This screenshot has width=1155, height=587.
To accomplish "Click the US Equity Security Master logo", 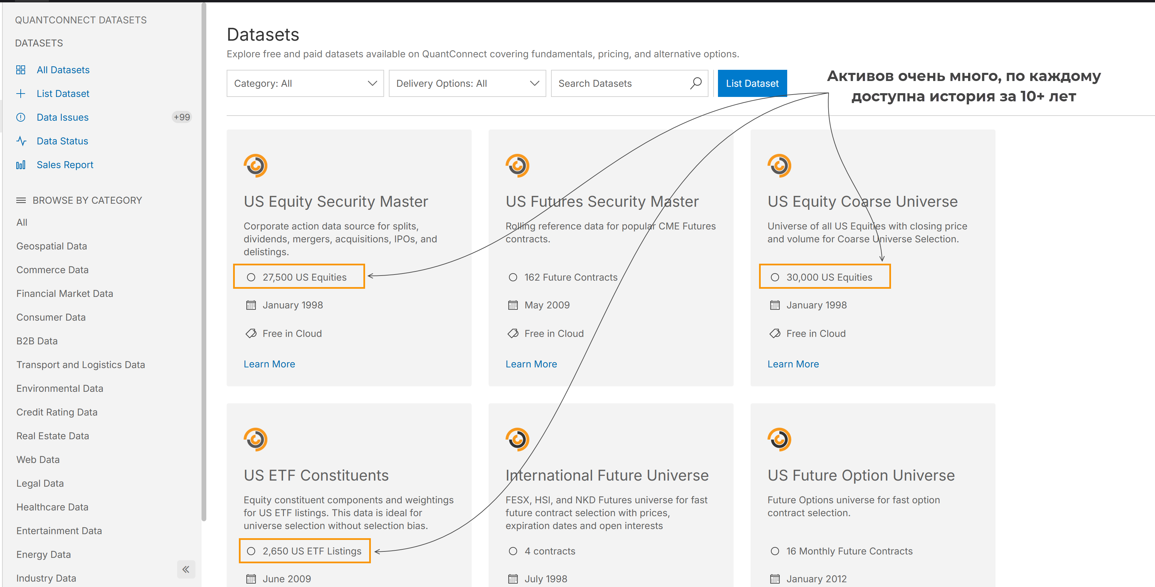I will click(255, 166).
